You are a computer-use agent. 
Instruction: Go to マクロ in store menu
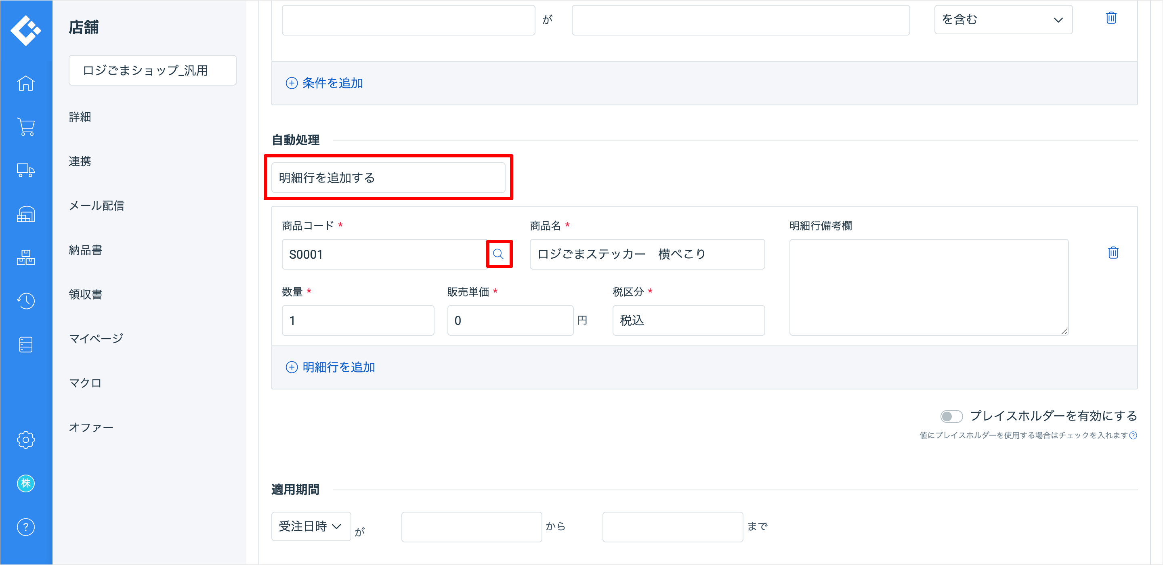(x=85, y=383)
